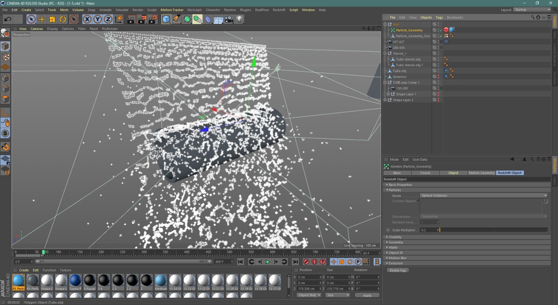Toggle Autokeying button

pos(314,262)
